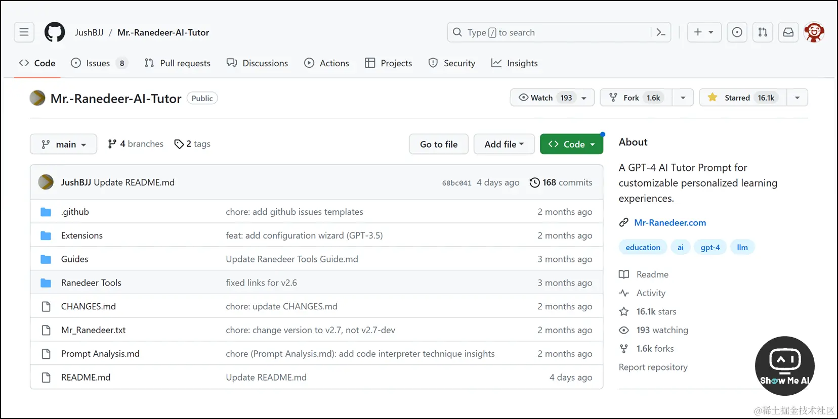Viewport: 838px width, 419px height.
Task: Open the main branch selector dropdown
Action: click(x=63, y=144)
